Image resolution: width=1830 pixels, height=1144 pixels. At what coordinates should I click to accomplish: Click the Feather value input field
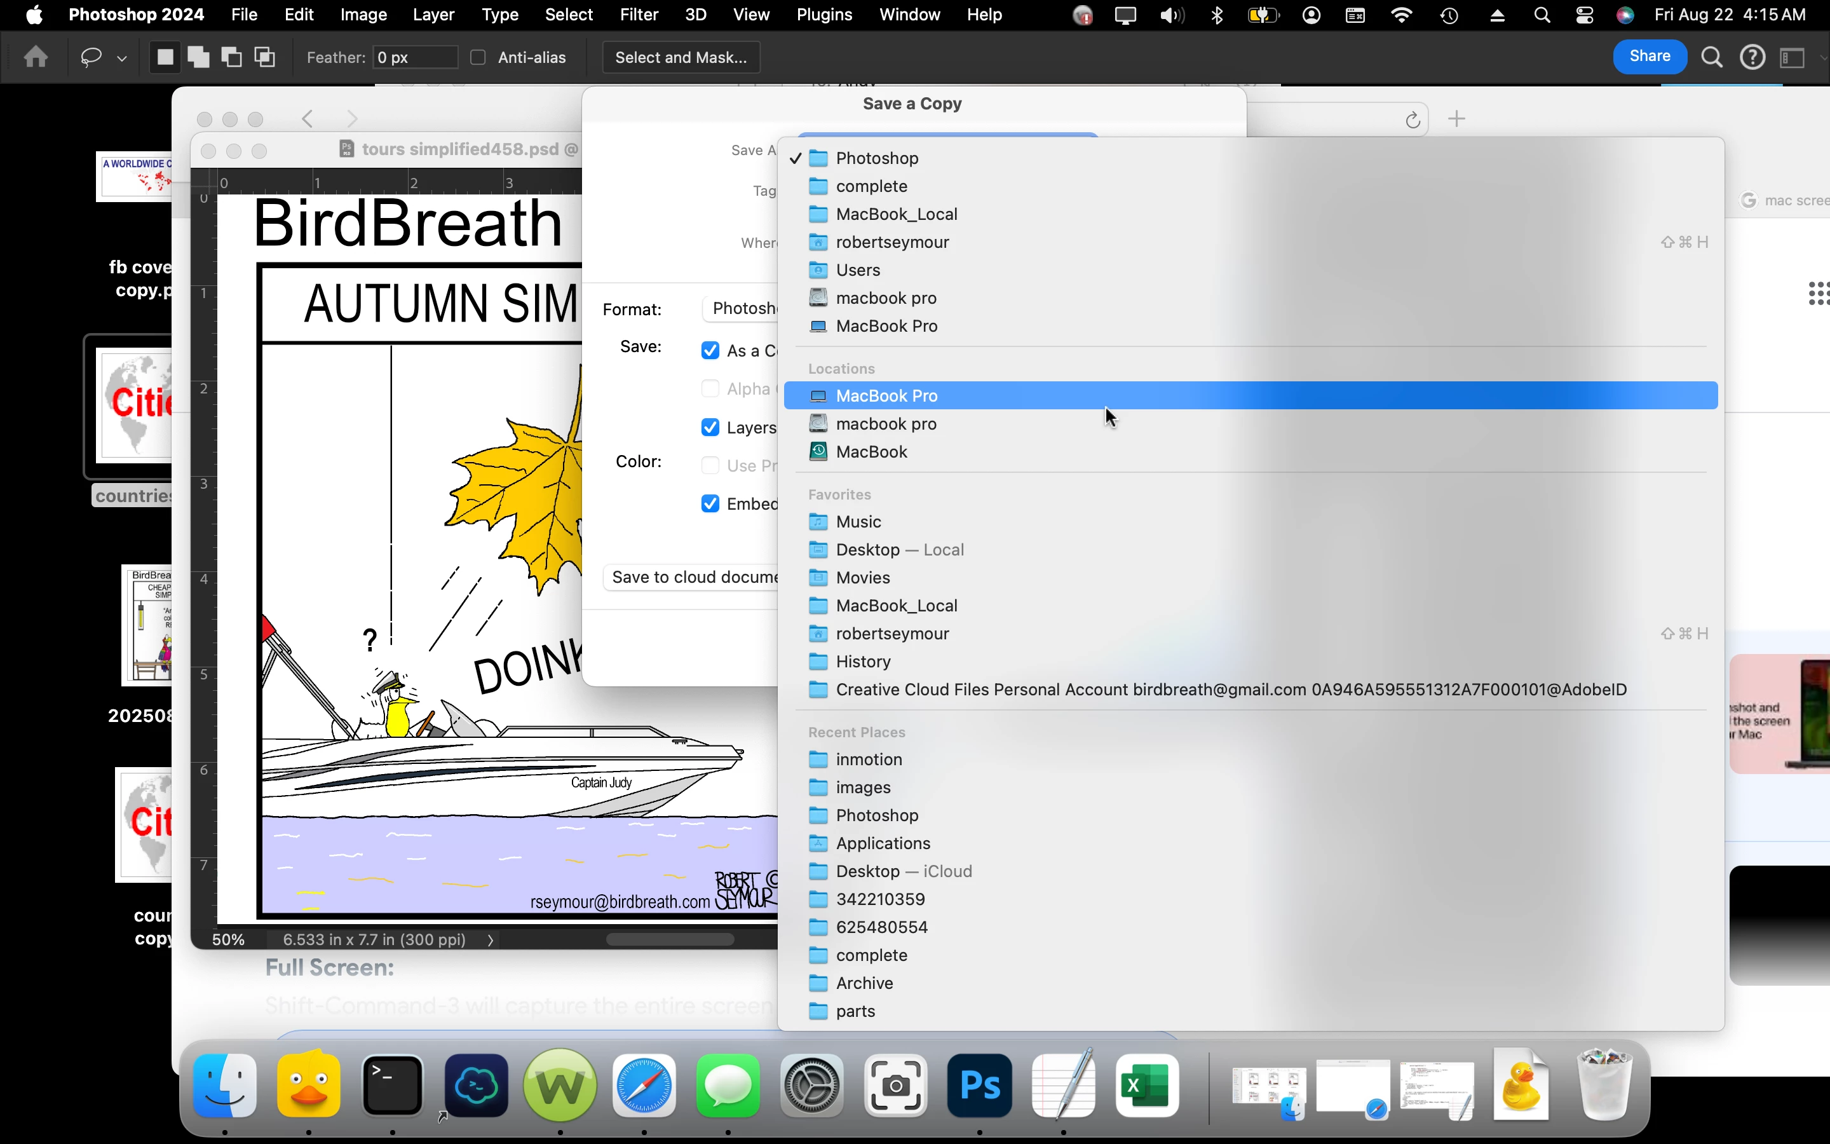(414, 57)
